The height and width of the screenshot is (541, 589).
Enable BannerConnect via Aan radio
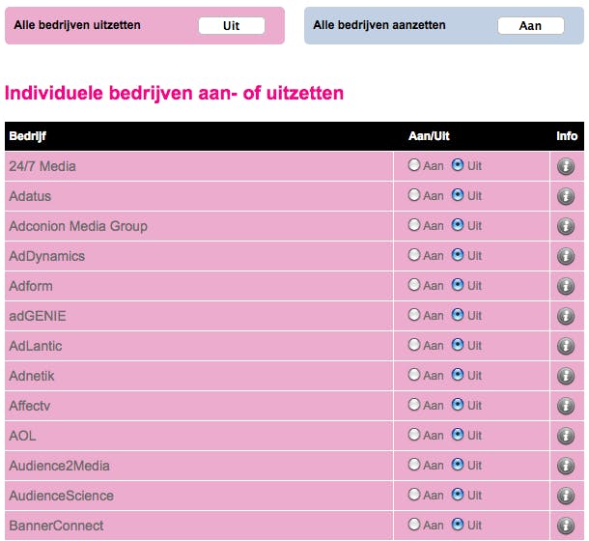point(413,524)
